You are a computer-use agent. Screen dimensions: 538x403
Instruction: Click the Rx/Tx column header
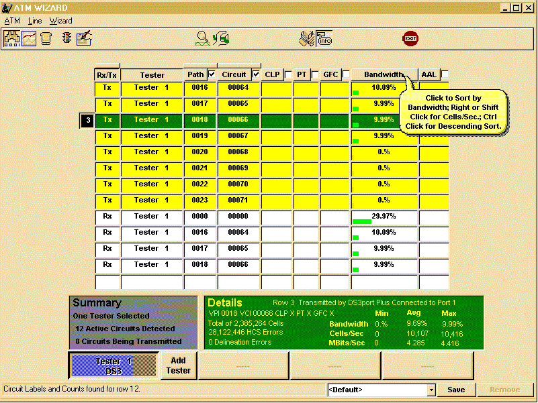pyautogui.click(x=107, y=75)
